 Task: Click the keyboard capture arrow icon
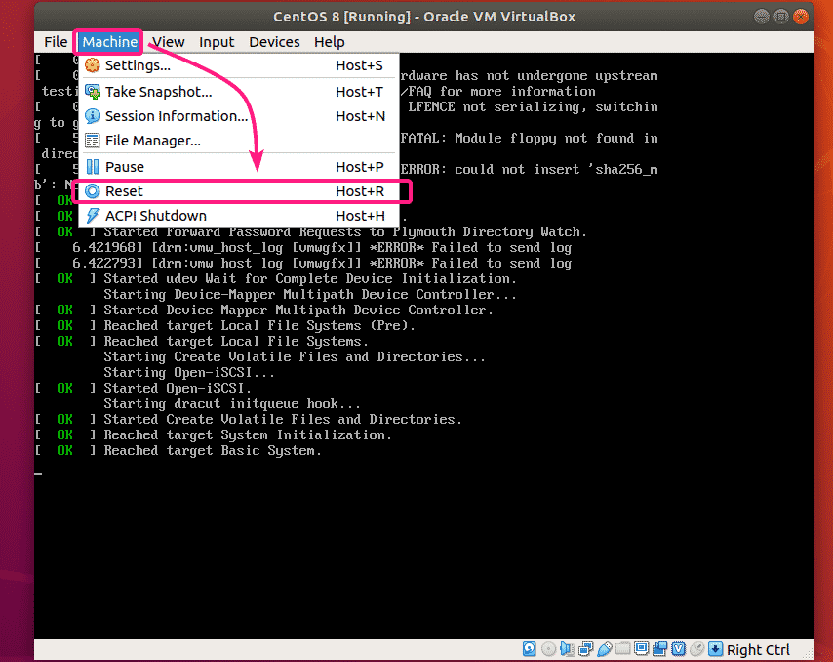(716, 649)
